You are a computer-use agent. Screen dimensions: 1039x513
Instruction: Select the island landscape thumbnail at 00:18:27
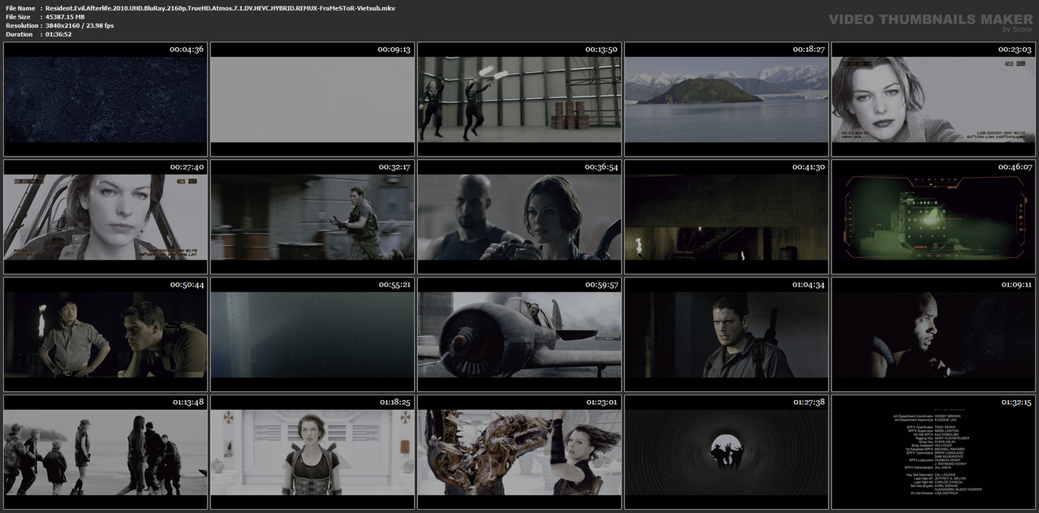coord(727,99)
